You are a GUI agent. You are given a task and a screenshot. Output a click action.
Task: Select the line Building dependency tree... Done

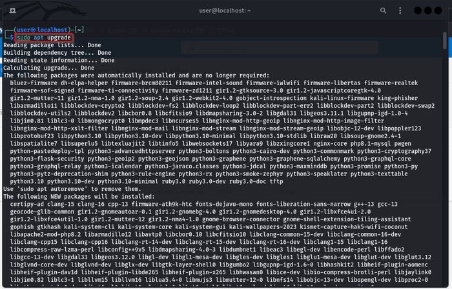[57, 53]
